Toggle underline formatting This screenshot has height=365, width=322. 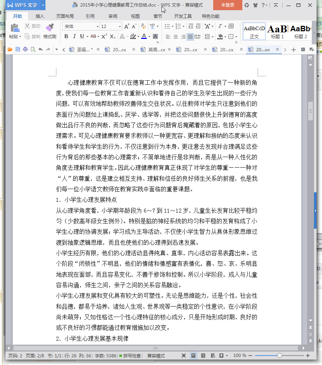tap(82, 36)
